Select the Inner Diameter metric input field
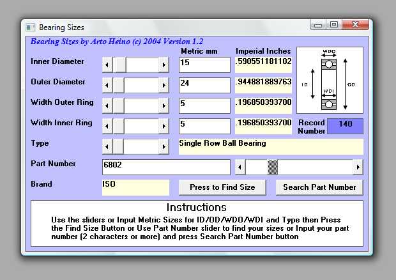This screenshot has height=280, width=396. [204, 65]
